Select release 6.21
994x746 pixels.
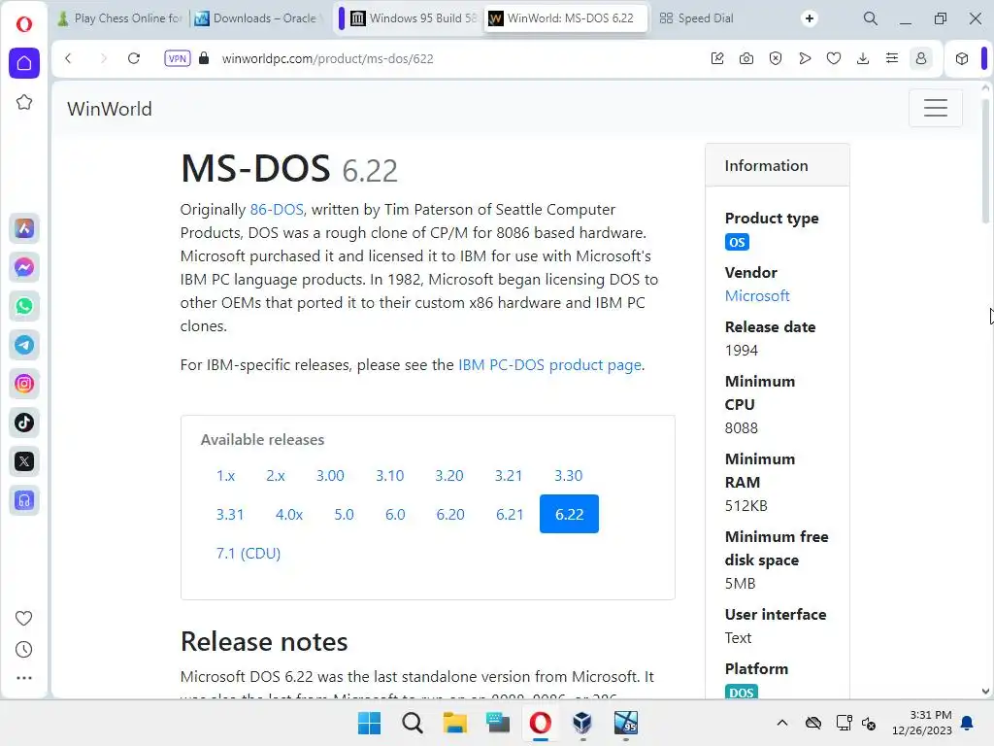click(x=510, y=514)
